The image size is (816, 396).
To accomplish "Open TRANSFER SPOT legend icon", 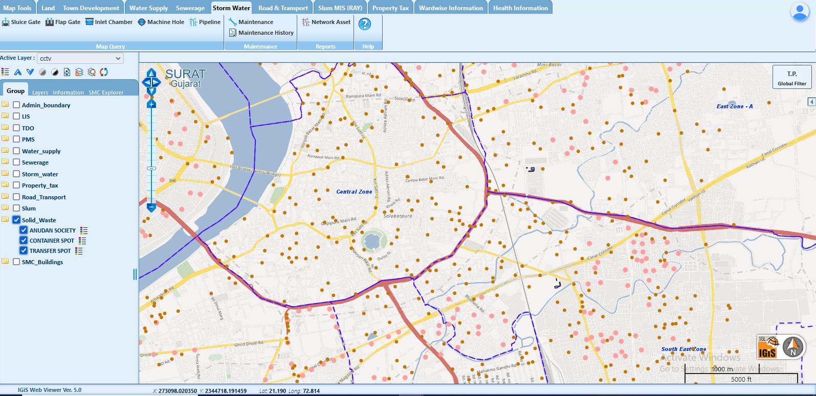I will click(79, 251).
